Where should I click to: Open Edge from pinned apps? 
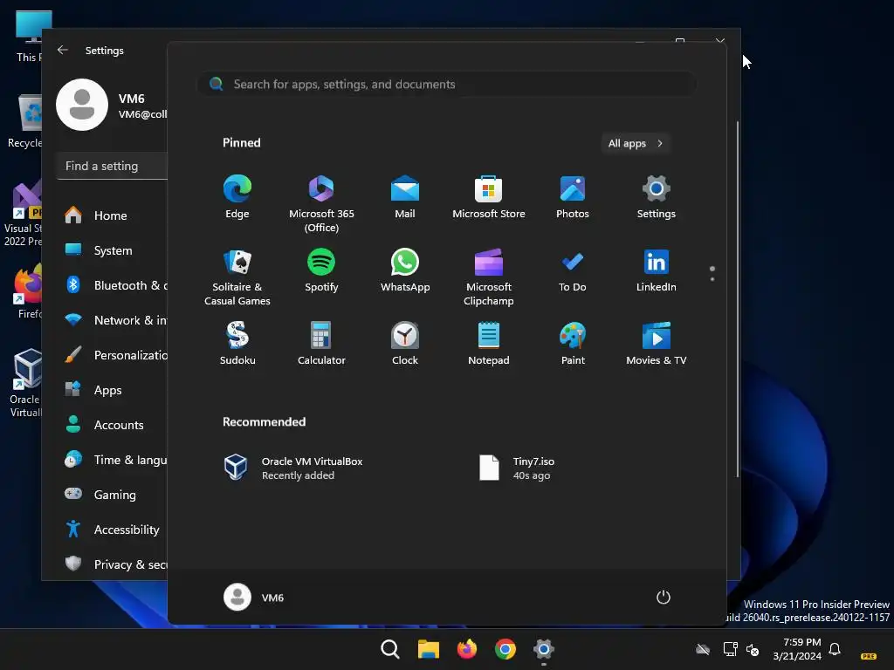point(237,196)
